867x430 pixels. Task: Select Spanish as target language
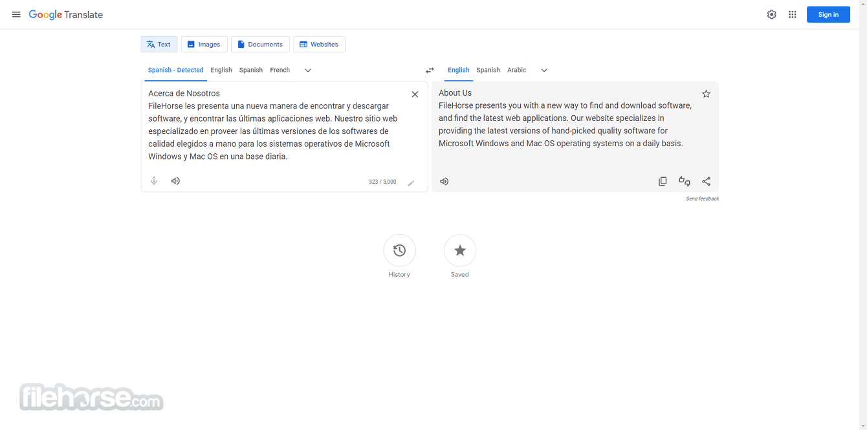click(488, 70)
